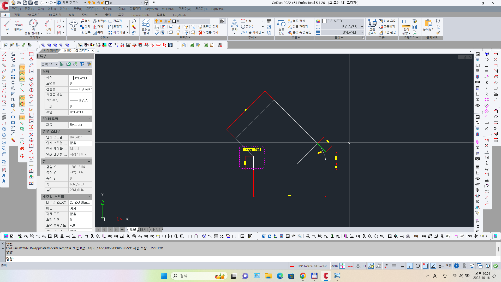Choose the 원 중심-반지름 circle tool
Screen dimensions: 501x282
(33, 27)
